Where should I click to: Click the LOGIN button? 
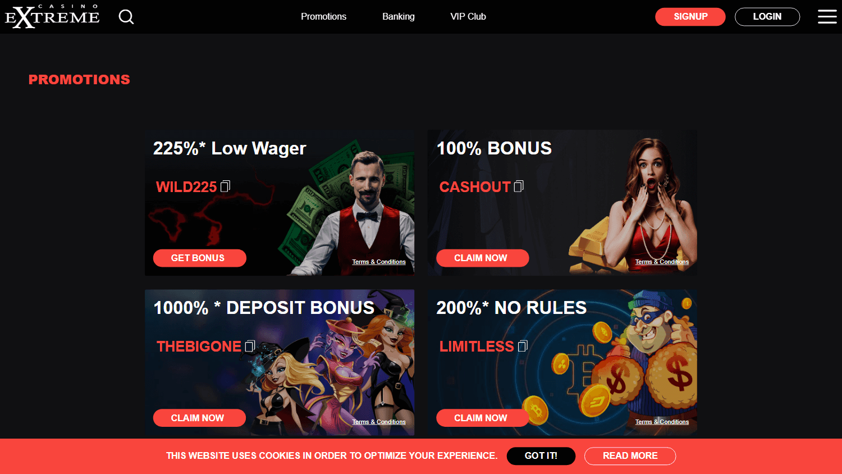[767, 17]
